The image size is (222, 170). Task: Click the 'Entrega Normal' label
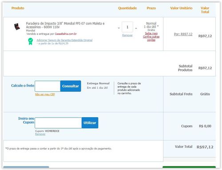(98, 83)
